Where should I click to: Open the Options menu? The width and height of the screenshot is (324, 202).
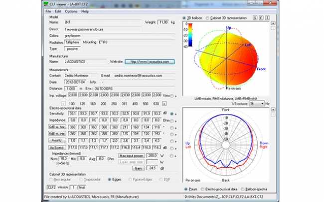click(71, 11)
